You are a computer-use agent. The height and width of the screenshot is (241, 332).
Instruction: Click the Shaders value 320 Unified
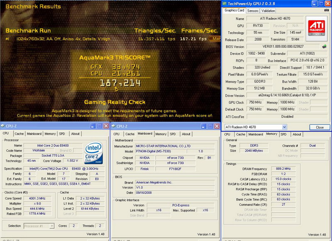pyautogui.click(x=262, y=67)
